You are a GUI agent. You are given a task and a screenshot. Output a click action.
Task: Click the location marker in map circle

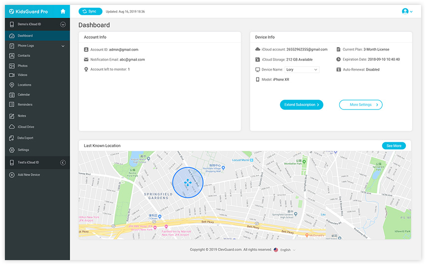click(187, 183)
